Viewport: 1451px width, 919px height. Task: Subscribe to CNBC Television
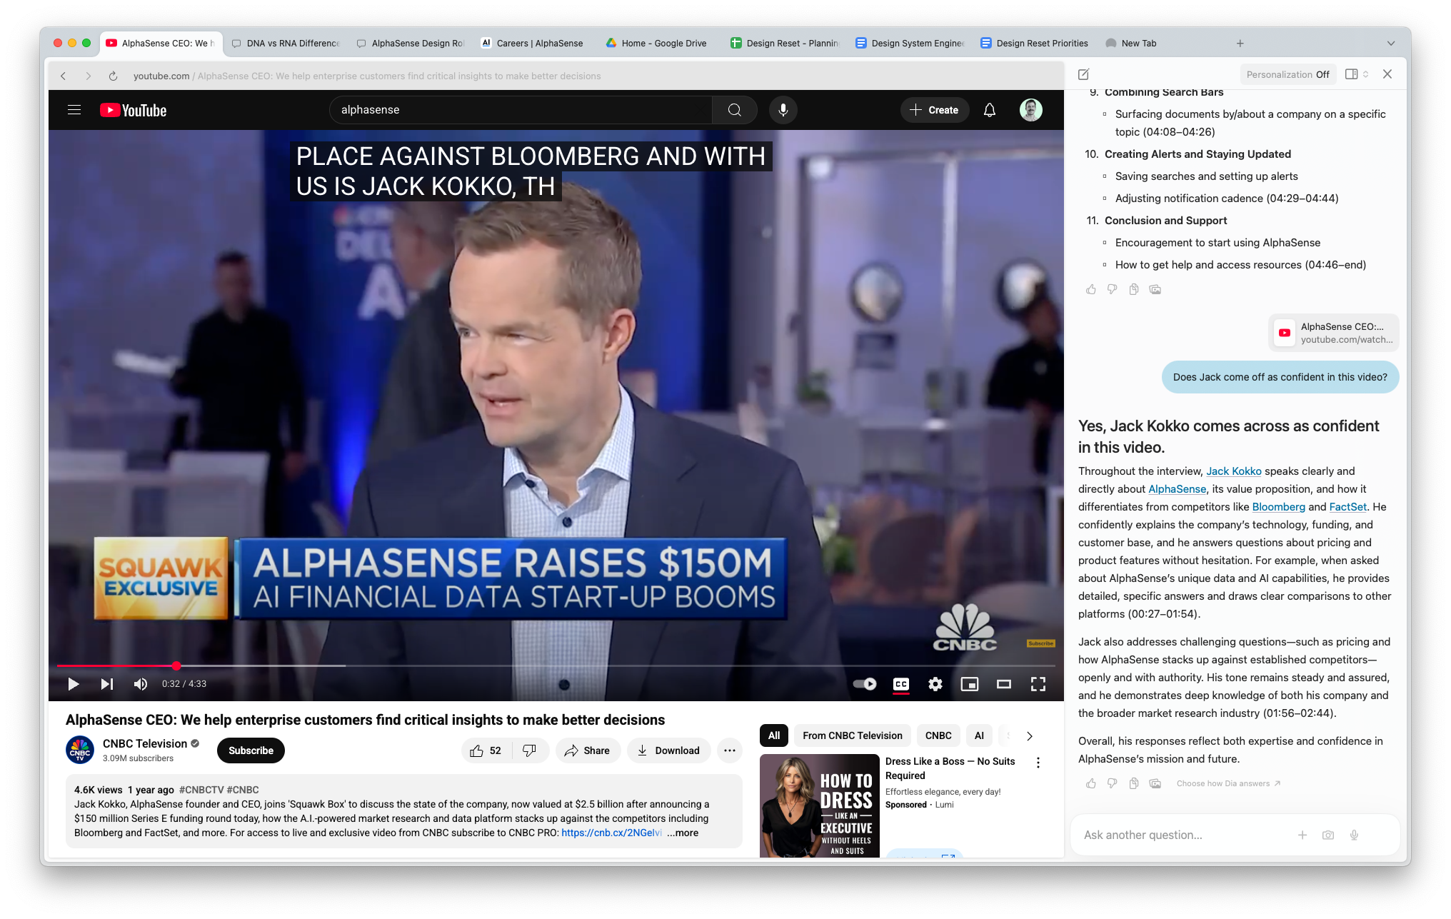click(251, 750)
